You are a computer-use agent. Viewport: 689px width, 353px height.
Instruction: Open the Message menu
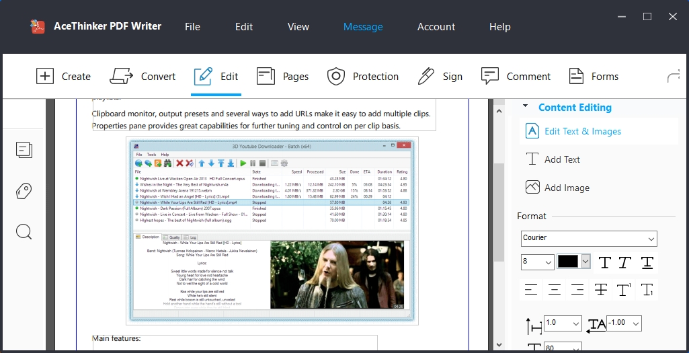pyautogui.click(x=363, y=27)
